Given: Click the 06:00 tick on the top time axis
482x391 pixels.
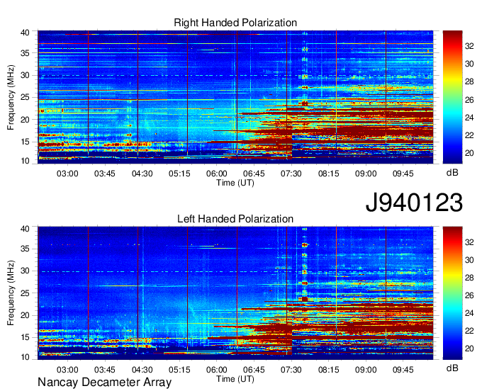Looking at the screenshot, I should [216, 174].
